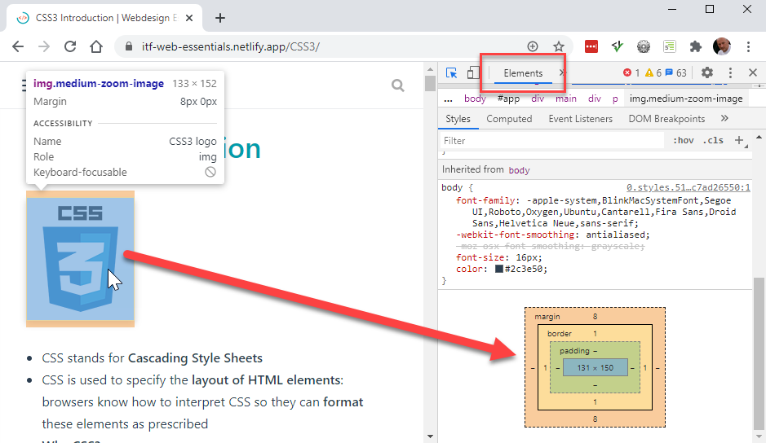Select p in the DOM breadcrumb

(615, 99)
